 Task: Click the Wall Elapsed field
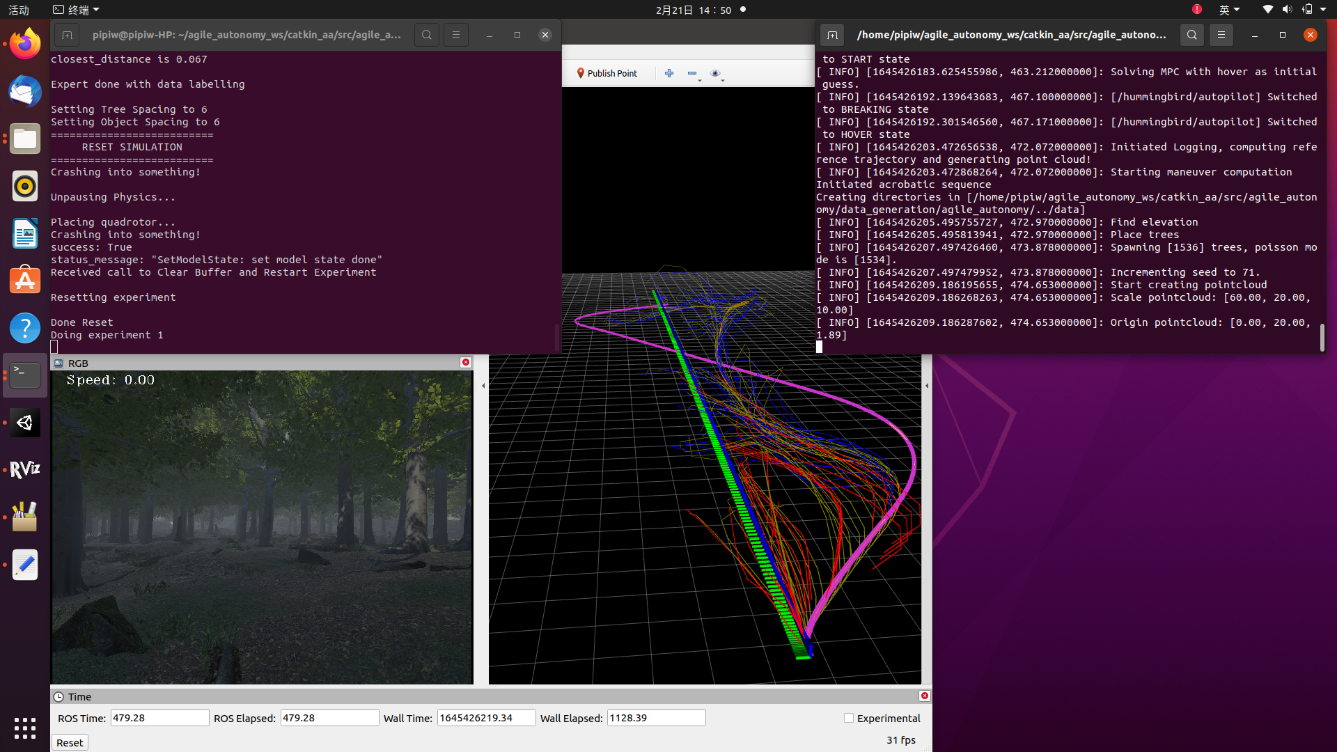coord(655,718)
